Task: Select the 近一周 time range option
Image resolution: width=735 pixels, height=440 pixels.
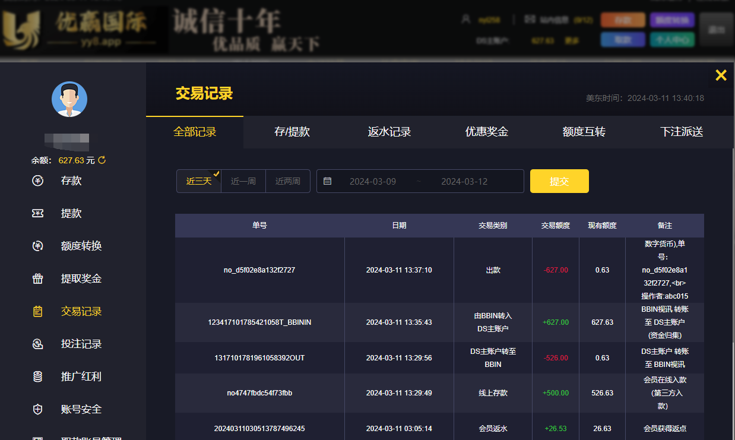Action: [243, 181]
